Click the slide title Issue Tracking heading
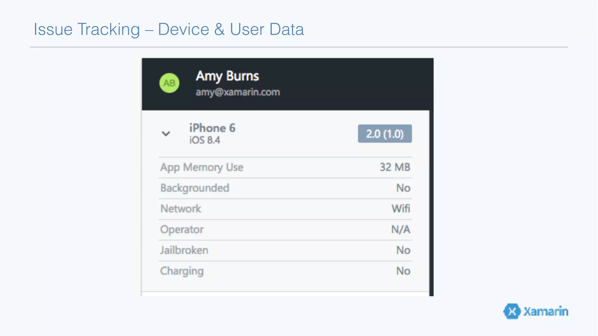 click(x=169, y=29)
